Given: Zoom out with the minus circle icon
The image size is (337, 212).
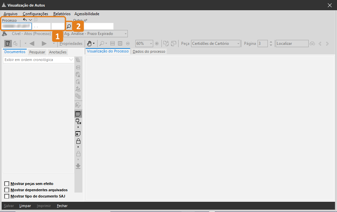Looking at the screenshot, I should pyautogui.click(x=128, y=44).
